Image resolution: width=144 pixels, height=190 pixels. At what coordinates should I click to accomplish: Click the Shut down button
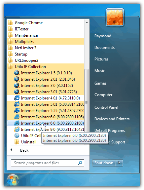(x=104, y=163)
